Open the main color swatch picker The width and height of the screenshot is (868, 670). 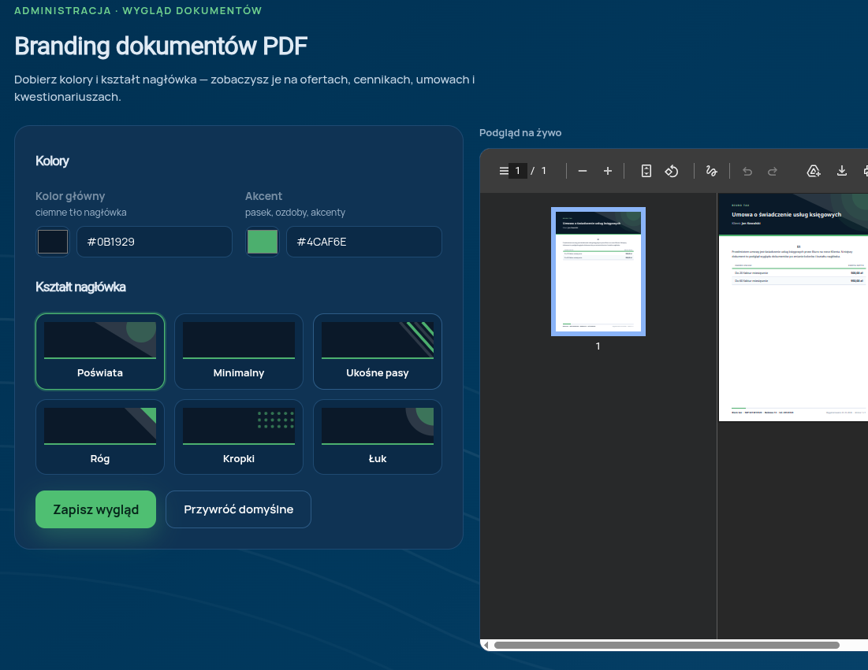[53, 242]
